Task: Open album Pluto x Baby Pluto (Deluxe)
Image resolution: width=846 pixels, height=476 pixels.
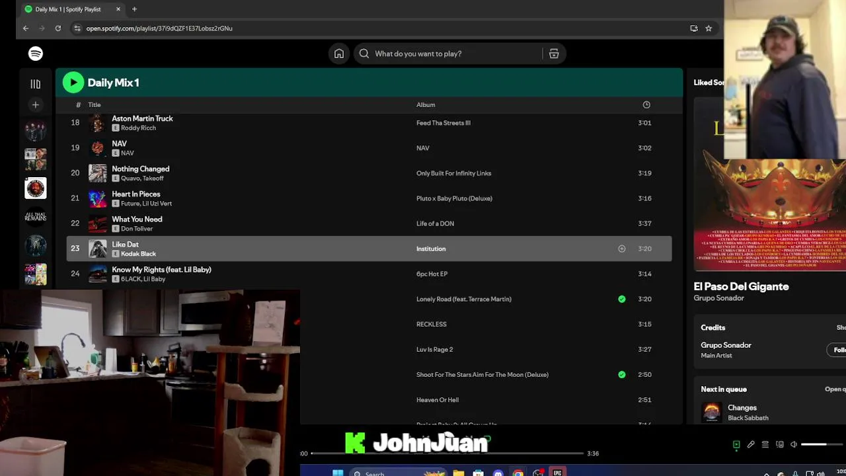Action: [454, 198]
